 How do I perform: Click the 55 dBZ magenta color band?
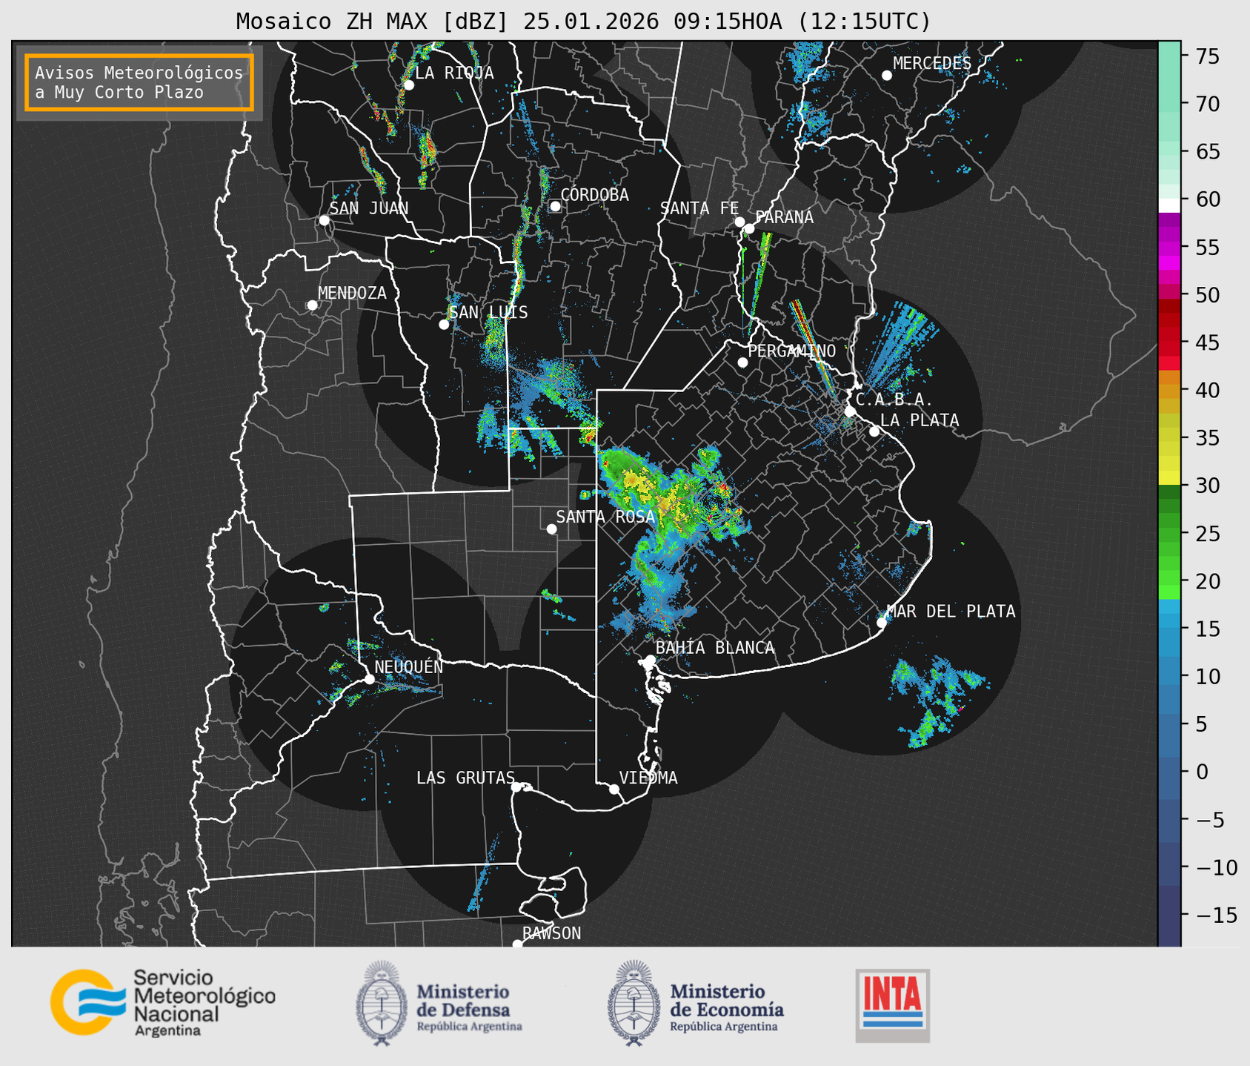click(x=1169, y=247)
